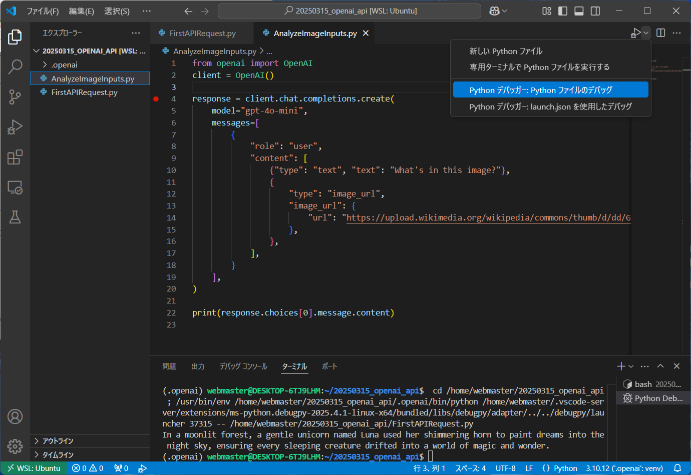Click the WSL: Ubuntu remote indicator

(x=34, y=468)
